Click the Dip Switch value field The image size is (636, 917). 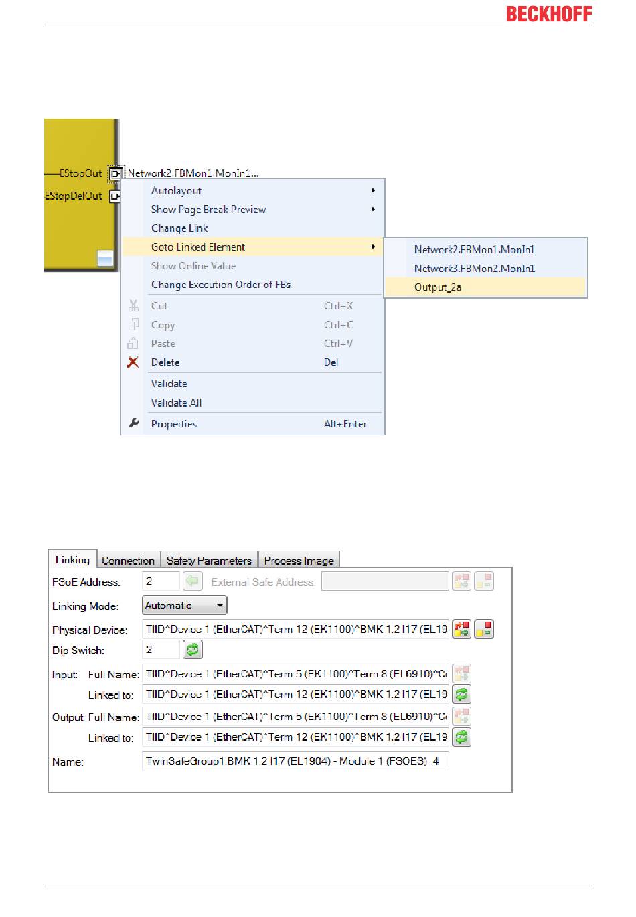pos(161,649)
